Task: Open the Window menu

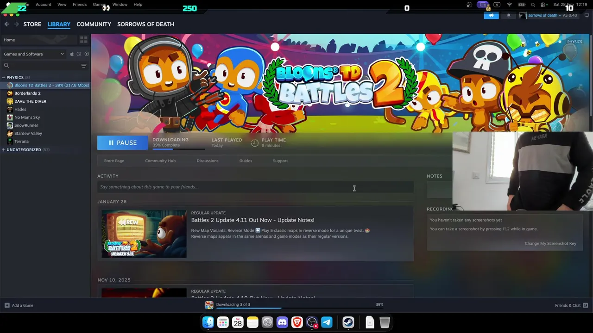Action: (120, 5)
